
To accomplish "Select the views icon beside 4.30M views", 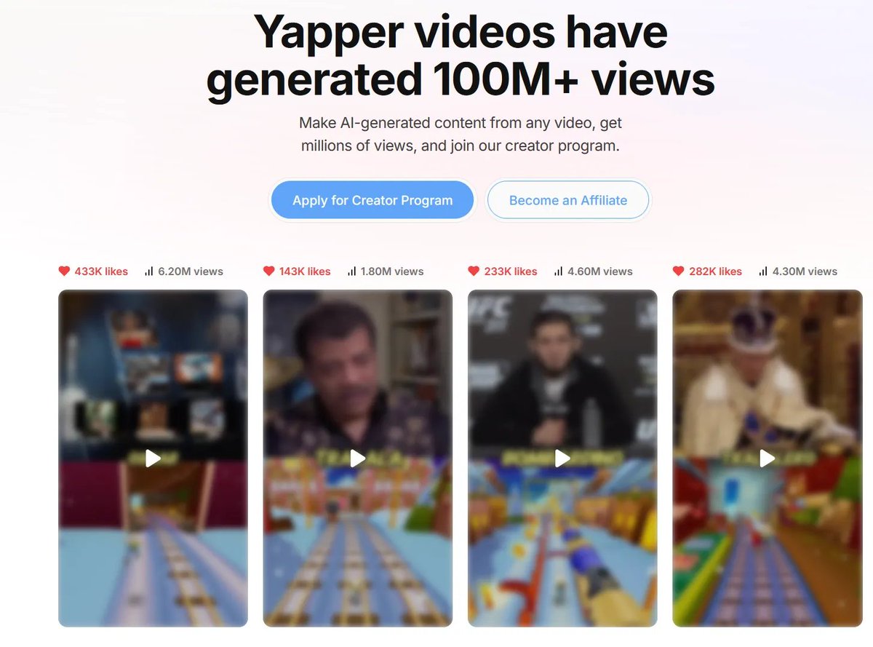I will 763,271.
